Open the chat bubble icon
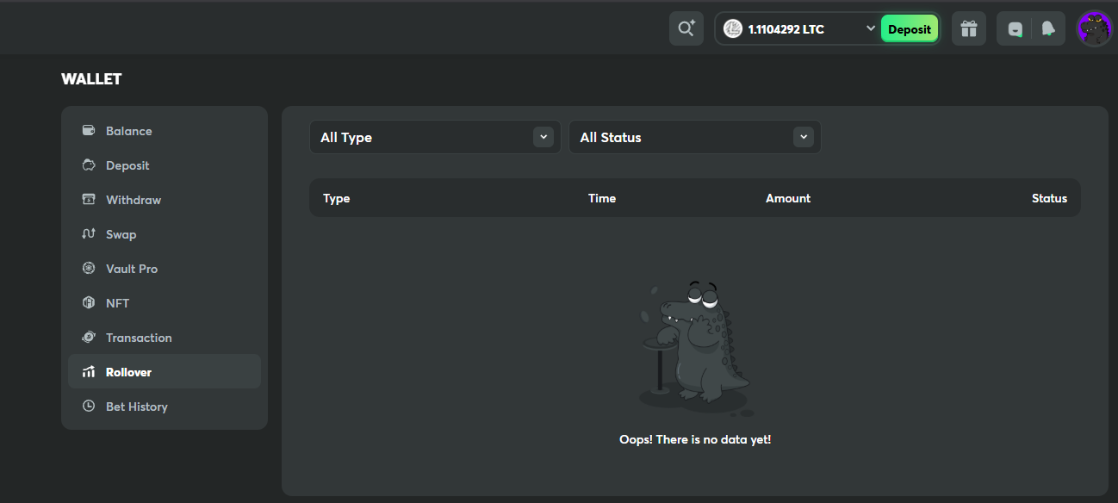Image resolution: width=1118 pixels, height=503 pixels. pyautogui.click(x=1016, y=29)
